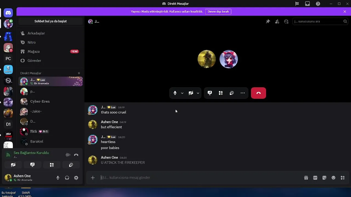The width and height of the screenshot is (351, 197).
Task: Open the Görevler quests page
Action: pyautogui.click(x=50, y=60)
